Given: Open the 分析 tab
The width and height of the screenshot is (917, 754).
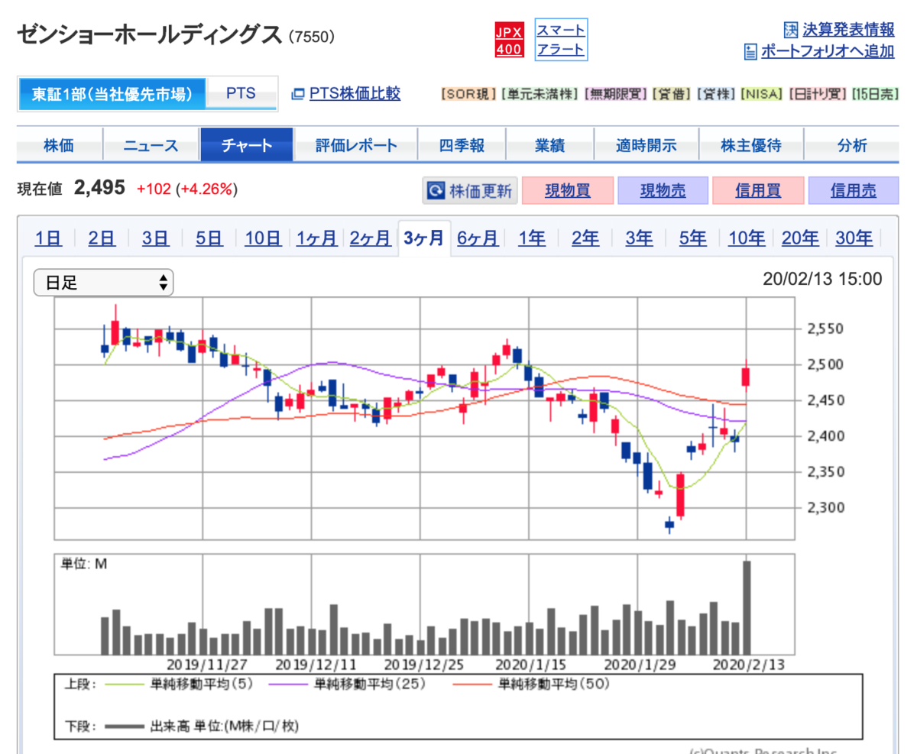Looking at the screenshot, I should coord(852,145).
